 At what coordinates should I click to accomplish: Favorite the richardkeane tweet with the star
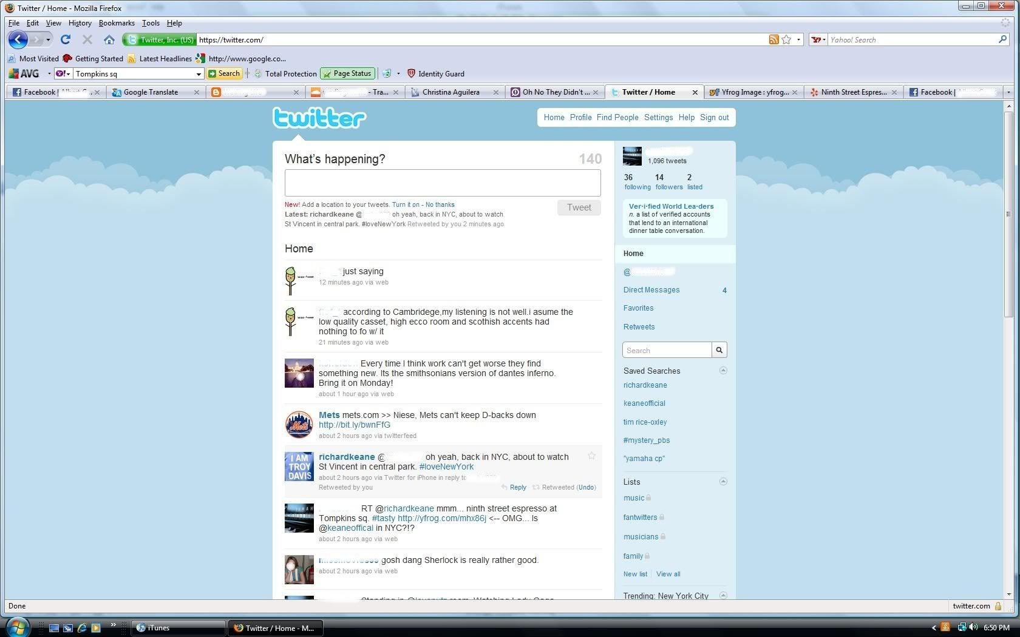pos(591,456)
